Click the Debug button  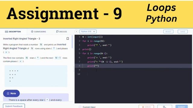pyautogui.click(x=146, y=107)
